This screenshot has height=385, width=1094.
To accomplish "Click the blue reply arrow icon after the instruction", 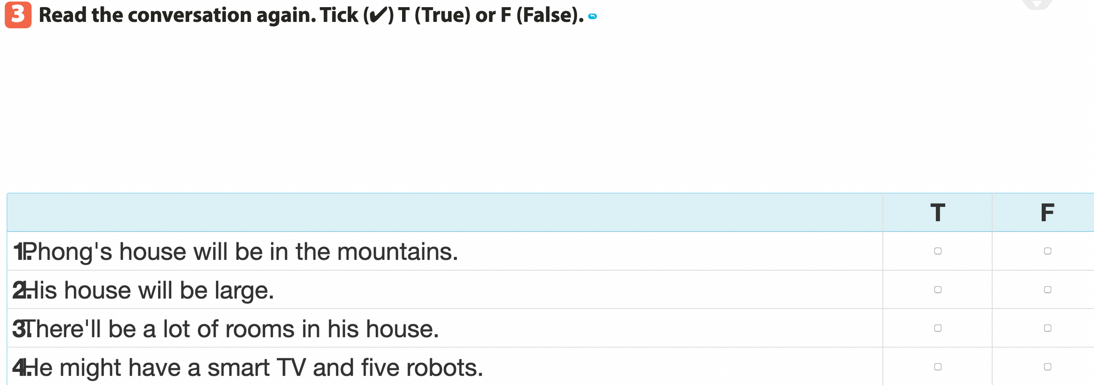I will (x=592, y=16).
